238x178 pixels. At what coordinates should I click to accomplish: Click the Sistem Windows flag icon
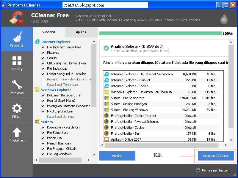37,122
